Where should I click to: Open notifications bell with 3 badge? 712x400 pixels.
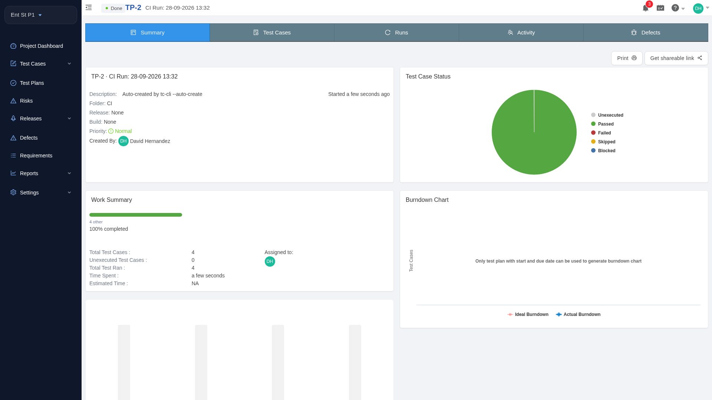[646, 8]
